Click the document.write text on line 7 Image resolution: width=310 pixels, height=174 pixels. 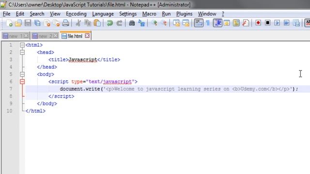(80, 89)
